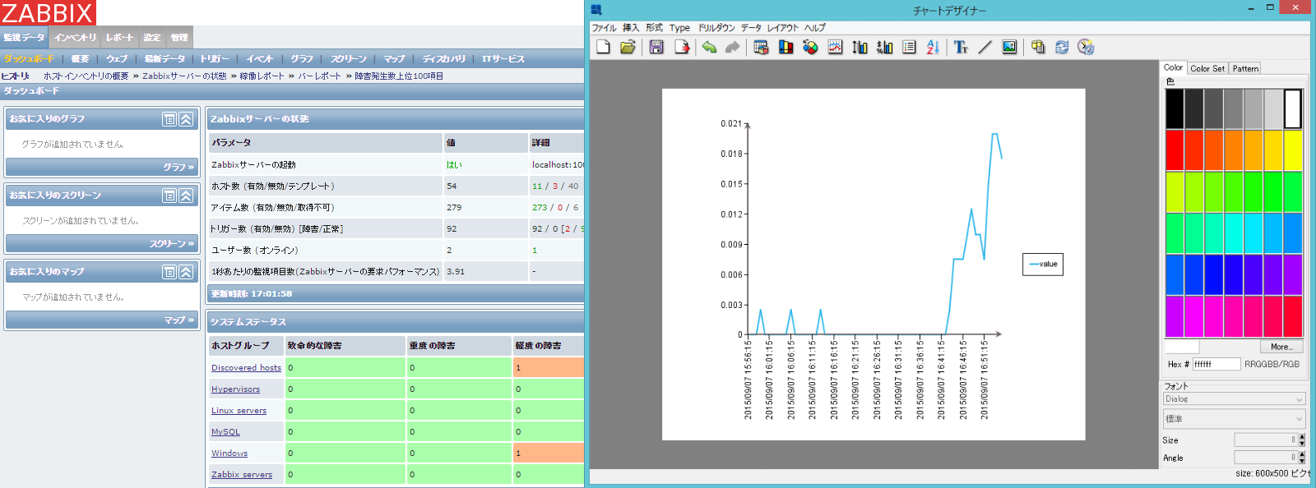Click the More... color button
1316x488 pixels.
click(1281, 347)
